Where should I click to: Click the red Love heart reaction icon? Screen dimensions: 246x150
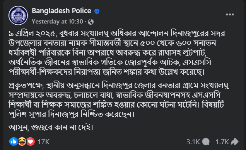(31, 142)
